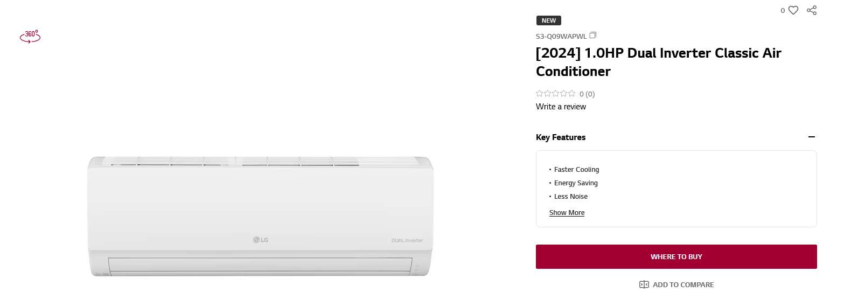The width and height of the screenshot is (844, 306).
Task: Add product to wishlist with heart icon
Action: [793, 10]
